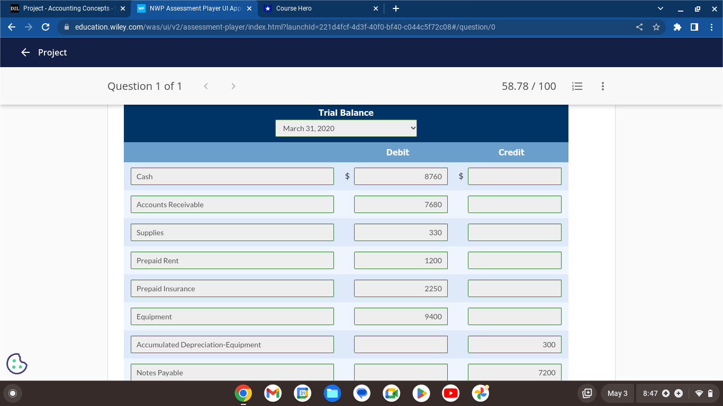The height and width of the screenshot is (406, 723).
Task: Click the share icon in the address bar
Action: pyautogui.click(x=639, y=26)
